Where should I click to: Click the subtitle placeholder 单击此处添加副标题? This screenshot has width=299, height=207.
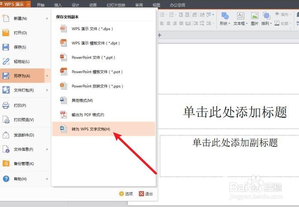tap(235, 142)
